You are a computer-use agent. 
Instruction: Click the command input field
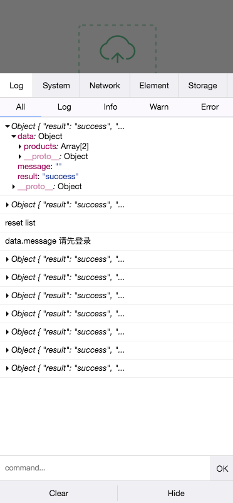coord(105,468)
